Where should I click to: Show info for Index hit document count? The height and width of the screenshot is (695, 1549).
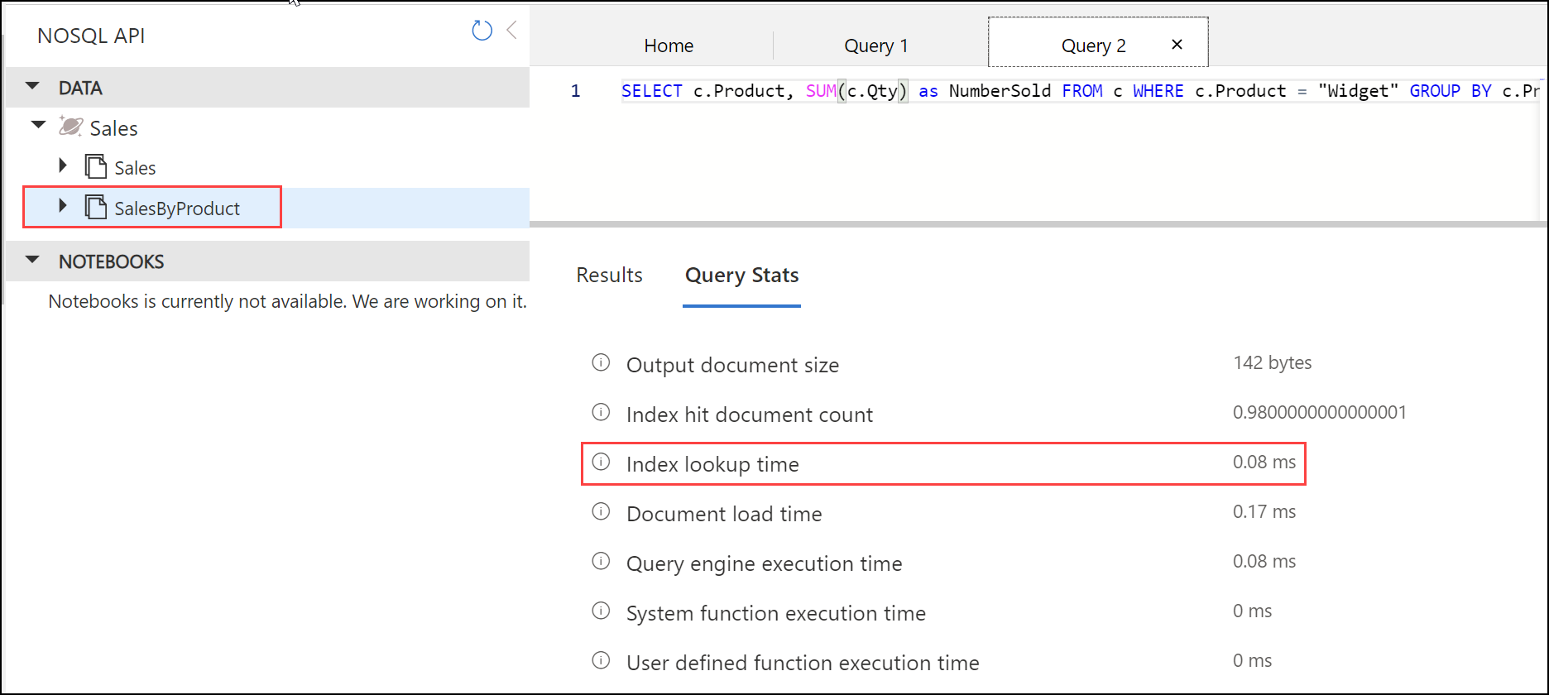pos(601,412)
